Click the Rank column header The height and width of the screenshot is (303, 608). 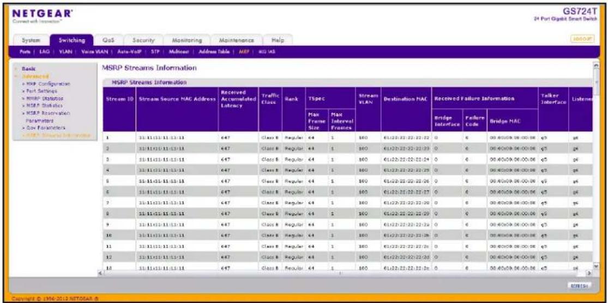[293, 110]
